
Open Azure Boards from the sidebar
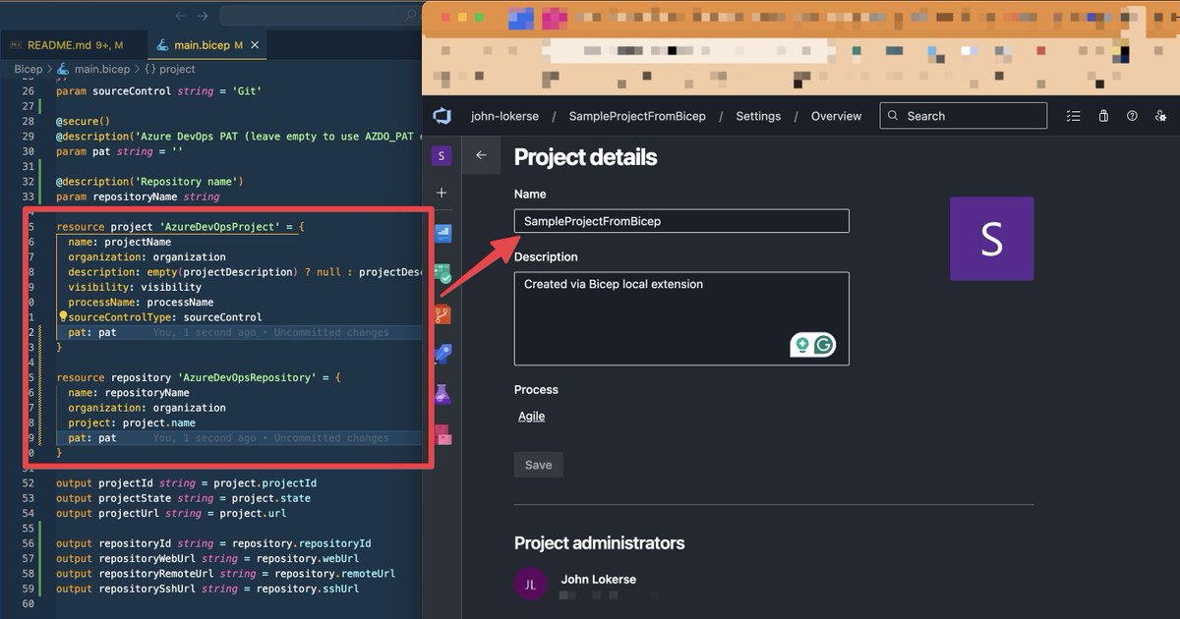click(442, 234)
